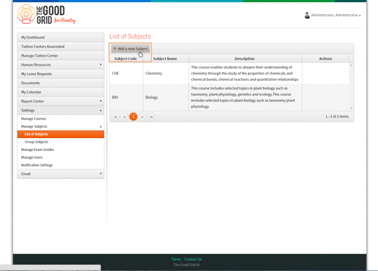The width and height of the screenshot is (378, 271).
Task: Click the Biology course description text
Action: tap(243, 97)
